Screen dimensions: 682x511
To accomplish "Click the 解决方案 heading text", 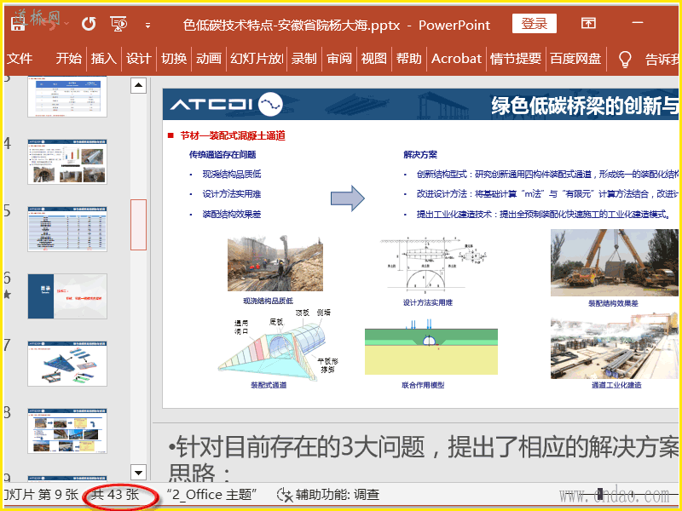I will coord(420,155).
